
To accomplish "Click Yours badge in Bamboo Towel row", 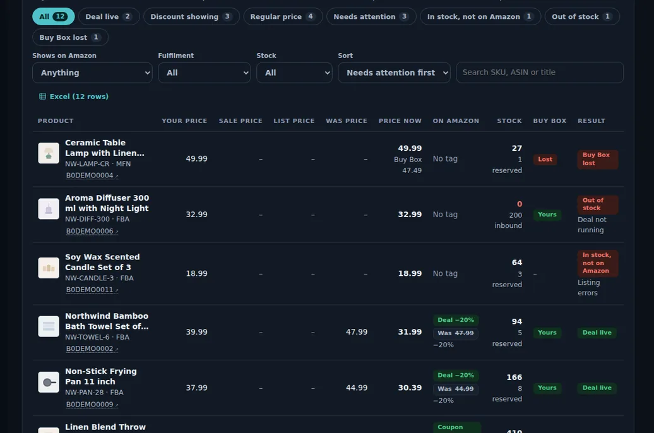I will [547, 333].
